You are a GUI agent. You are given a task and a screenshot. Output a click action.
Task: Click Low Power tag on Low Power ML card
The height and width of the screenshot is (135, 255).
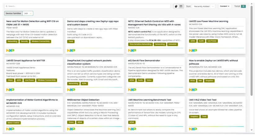pyautogui.click(x=212, y=41)
